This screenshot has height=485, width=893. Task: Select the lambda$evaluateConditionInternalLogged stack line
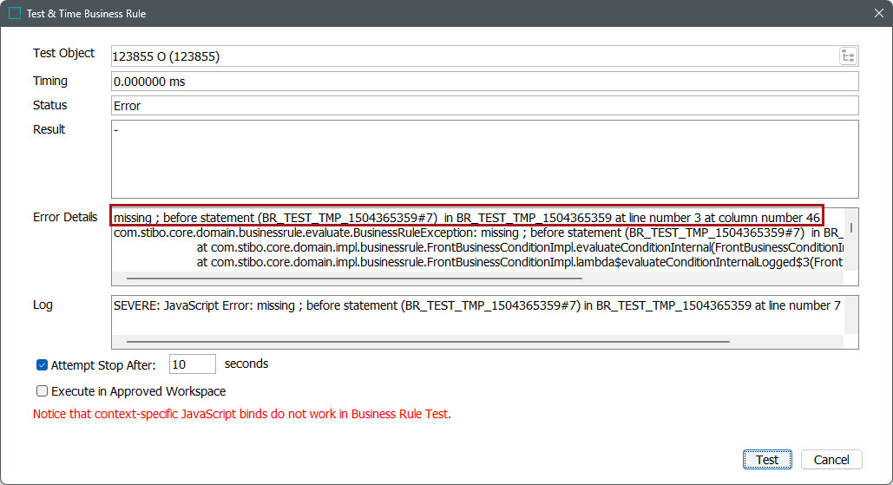[520, 262]
